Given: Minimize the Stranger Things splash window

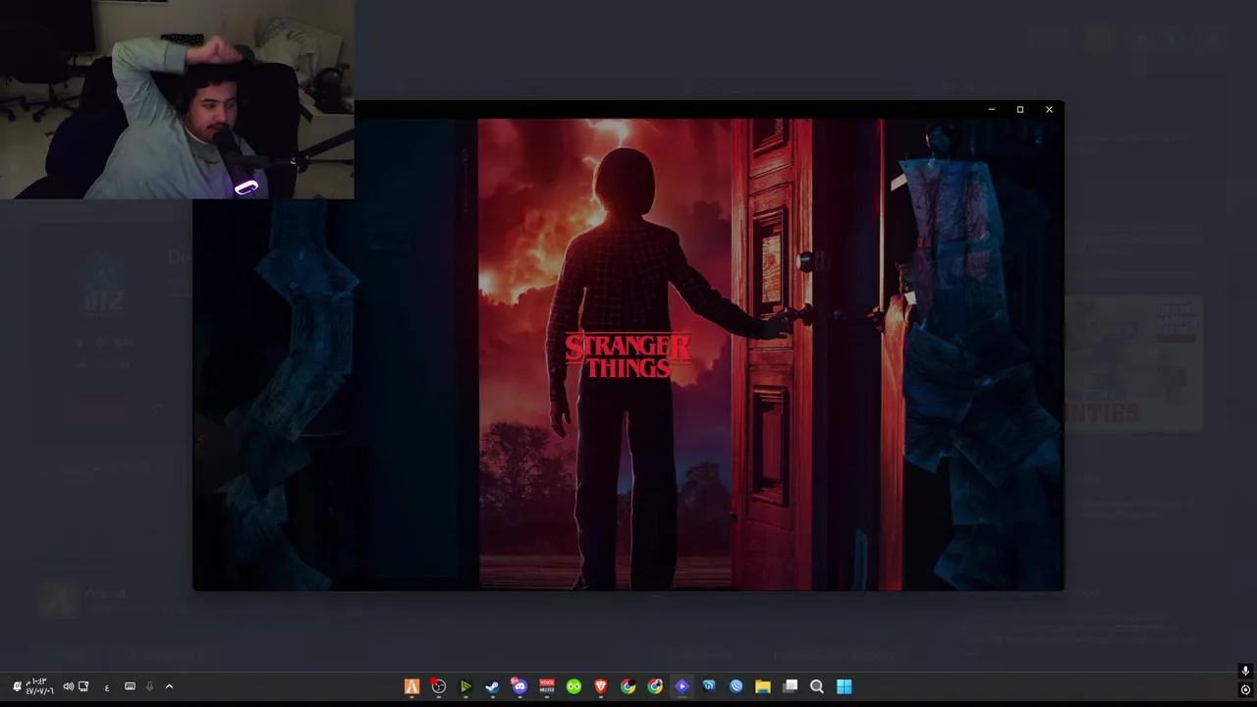Looking at the screenshot, I should [992, 110].
